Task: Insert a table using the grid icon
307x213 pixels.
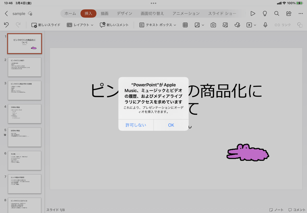Action: pos(185,25)
